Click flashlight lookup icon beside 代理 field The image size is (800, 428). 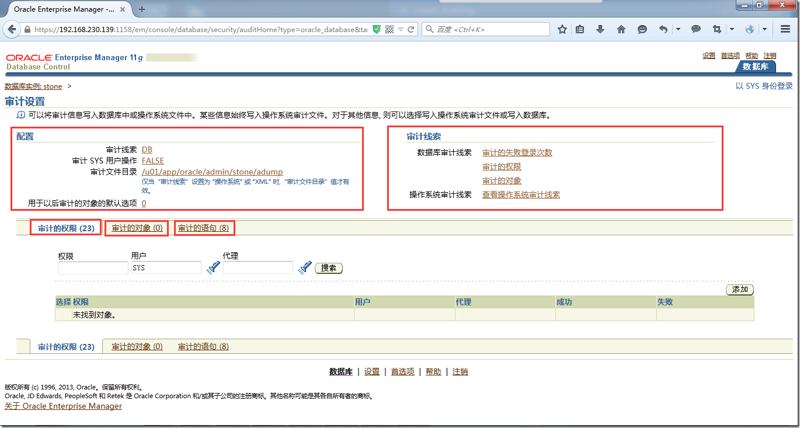click(305, 267)
